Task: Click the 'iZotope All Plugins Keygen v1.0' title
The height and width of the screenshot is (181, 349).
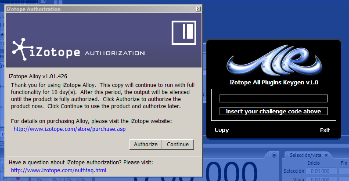Action: [x=274, y=83]
